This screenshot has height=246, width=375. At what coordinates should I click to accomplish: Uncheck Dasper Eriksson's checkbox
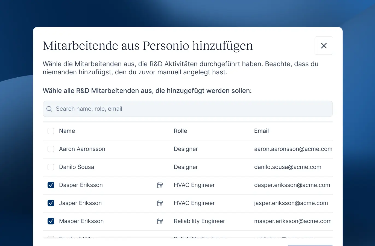coord(51,185)
